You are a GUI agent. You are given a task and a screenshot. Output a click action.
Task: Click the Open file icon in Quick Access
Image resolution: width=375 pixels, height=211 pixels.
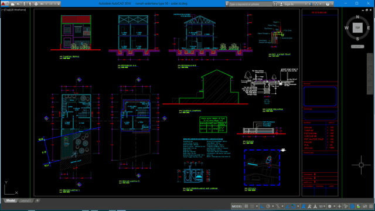pyautogui.click(x=18, y=4)
